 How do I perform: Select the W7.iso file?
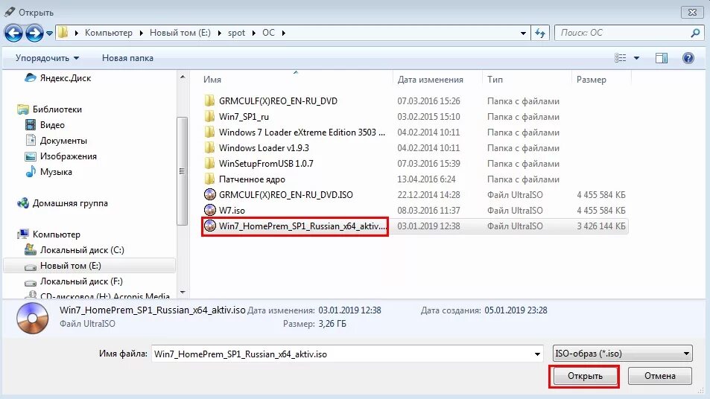pos(232,211)
